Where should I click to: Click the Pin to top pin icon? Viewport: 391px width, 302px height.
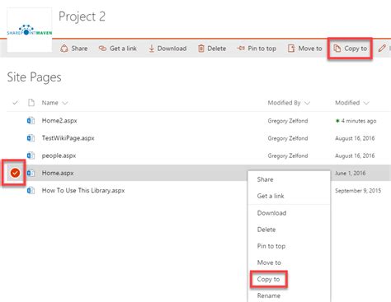241,49
